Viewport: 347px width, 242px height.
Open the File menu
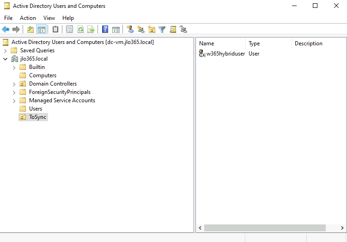click(8, 18)
